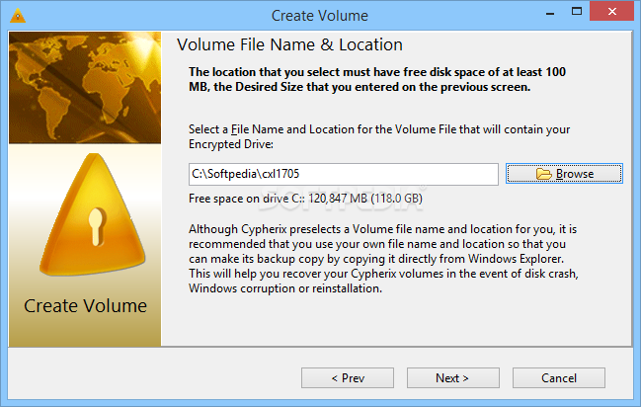
Task: Proceed with the Next button
Action: click(x=453, y=378)
